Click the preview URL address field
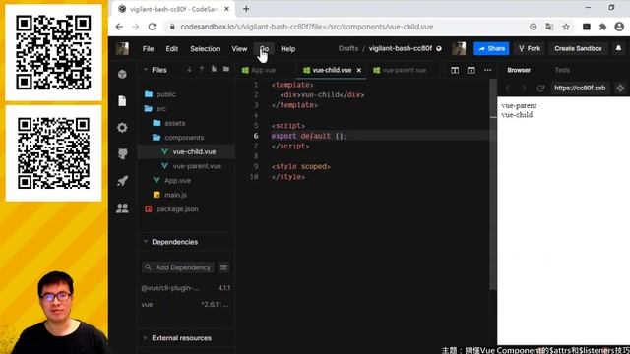 pos(580,88)
